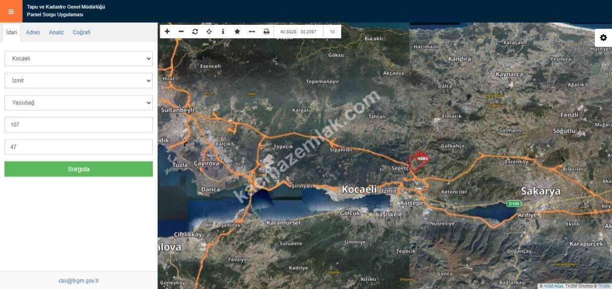Open map settings gear icon
The width and height of the screenshot is (612, 289).
tap(603, 38)
